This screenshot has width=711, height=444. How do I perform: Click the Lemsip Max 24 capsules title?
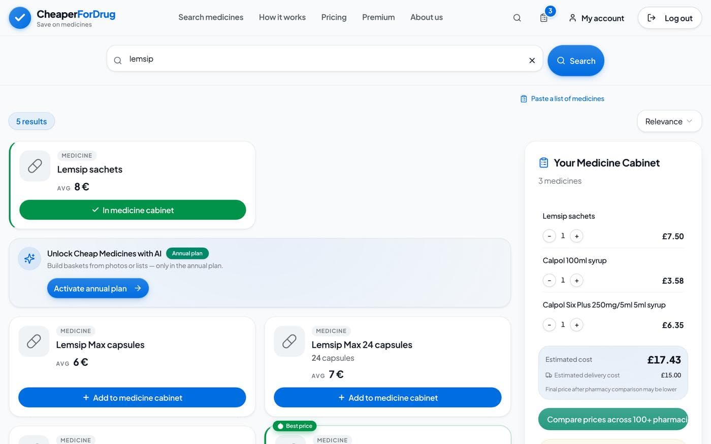click(x=362, y=345)
